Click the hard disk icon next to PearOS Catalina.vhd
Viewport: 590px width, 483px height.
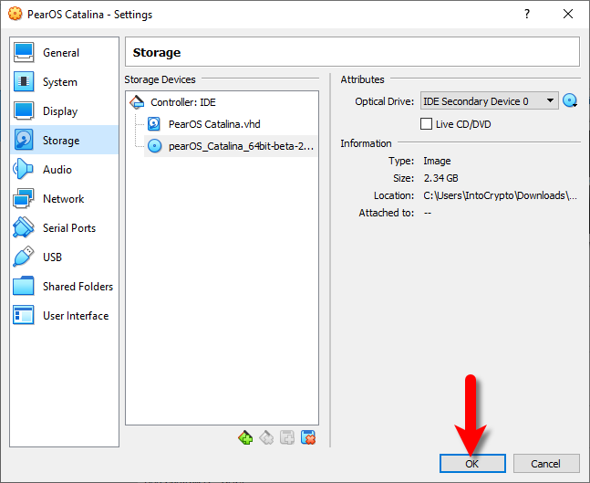[x=154, y=124]
